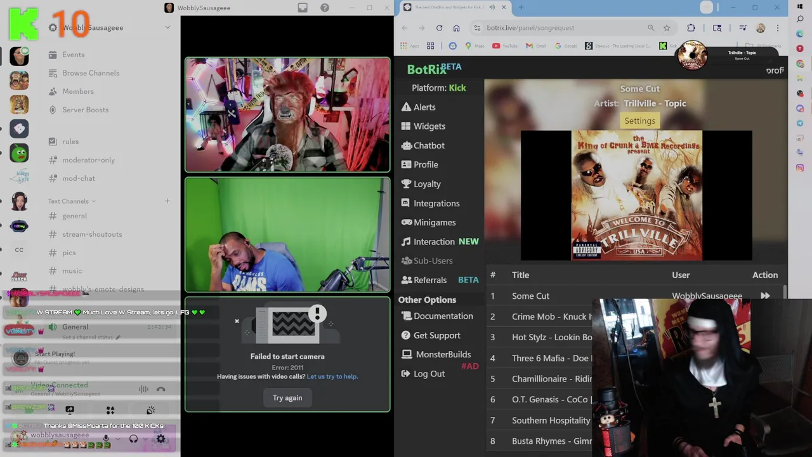Open the browser media control icon
Viewport: 812px width, 457px height.
[x=743, y=28]
